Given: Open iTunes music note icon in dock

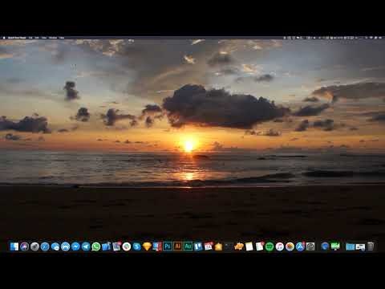Looking at the screenshot, I should pos(280,246).
